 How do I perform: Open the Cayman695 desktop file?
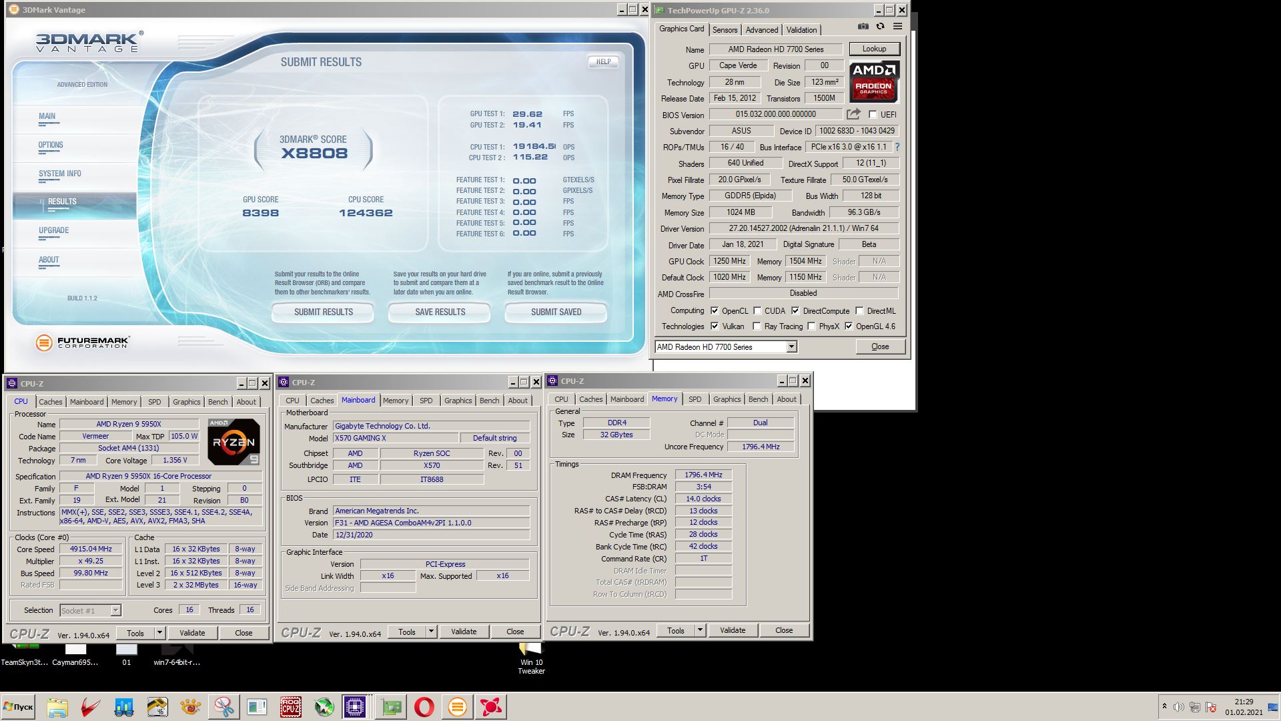pos(75,655)
